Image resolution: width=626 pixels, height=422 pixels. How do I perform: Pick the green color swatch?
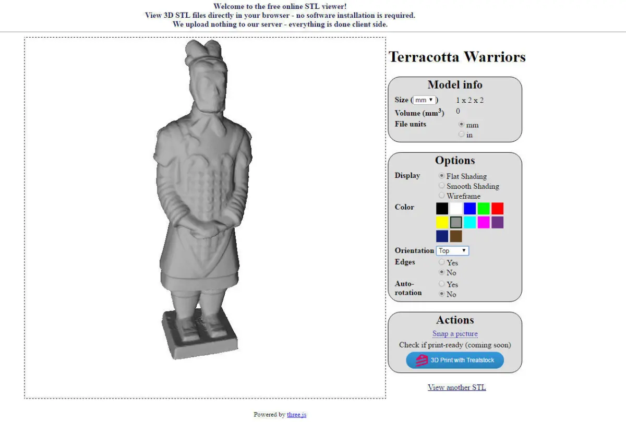coord(484,209)
